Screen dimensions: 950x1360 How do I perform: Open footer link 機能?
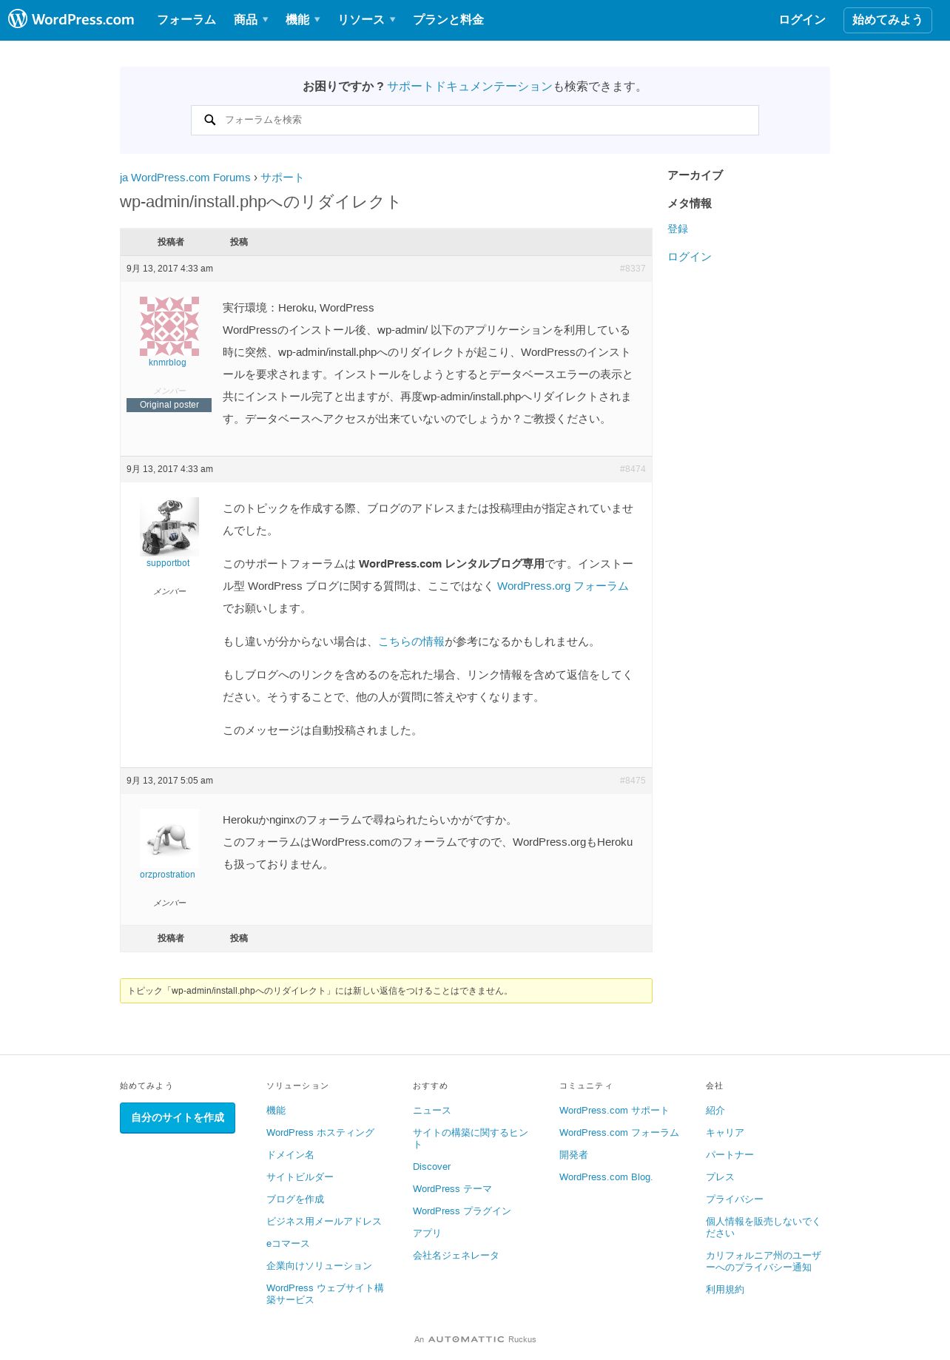click(276, 1111)
